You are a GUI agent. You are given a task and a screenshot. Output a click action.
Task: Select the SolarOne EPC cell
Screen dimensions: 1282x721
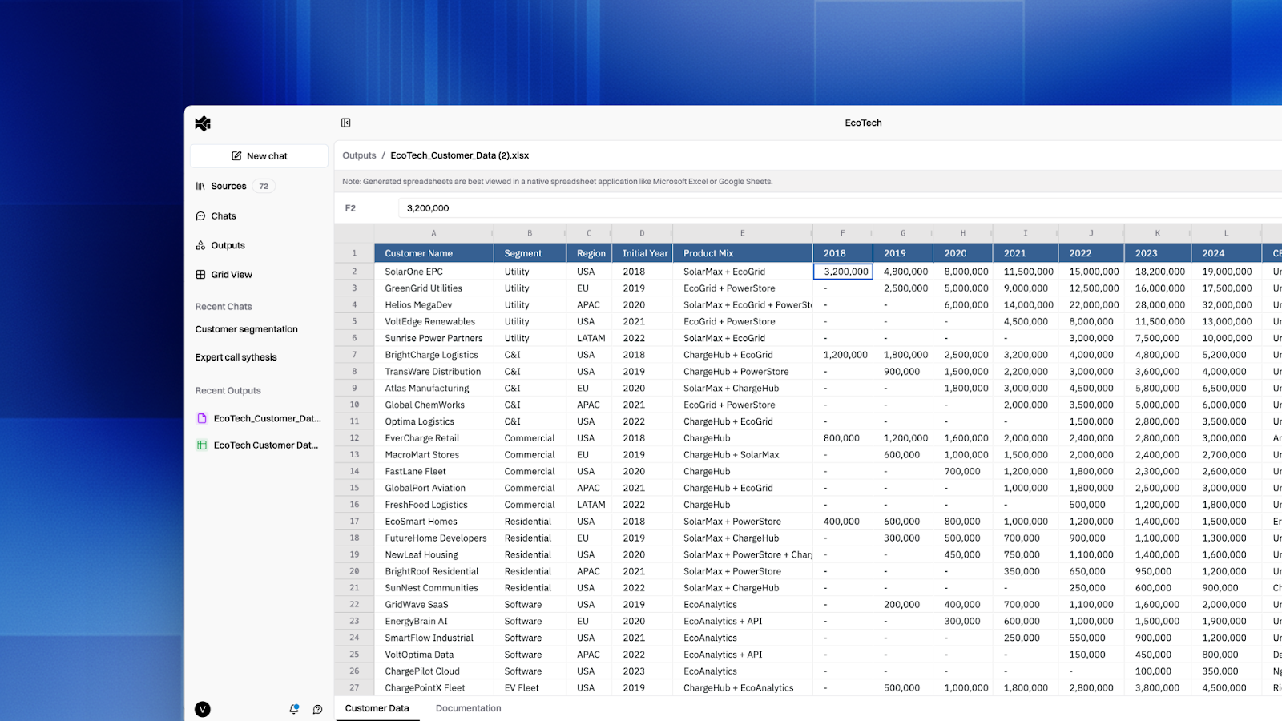pos(433,272)
